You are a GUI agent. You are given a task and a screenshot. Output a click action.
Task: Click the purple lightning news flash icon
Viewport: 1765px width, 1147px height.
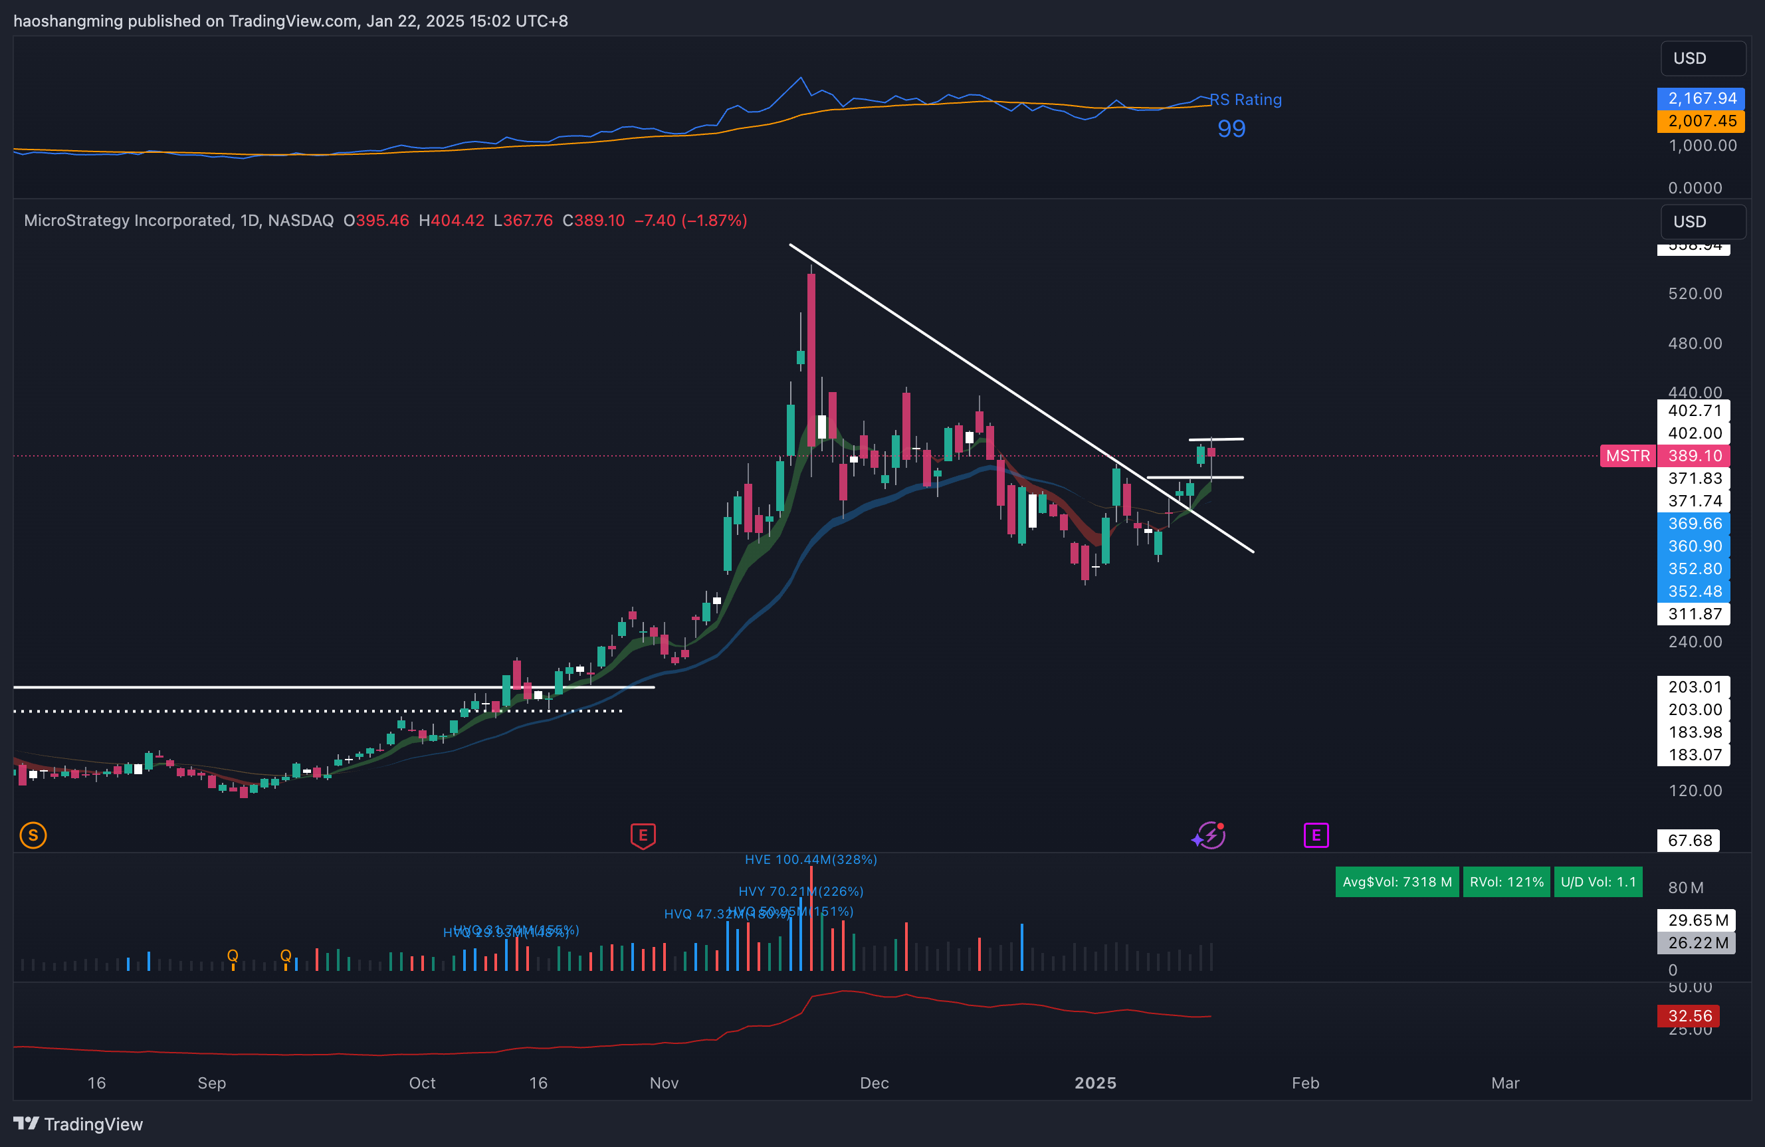tap(1209, 835)
